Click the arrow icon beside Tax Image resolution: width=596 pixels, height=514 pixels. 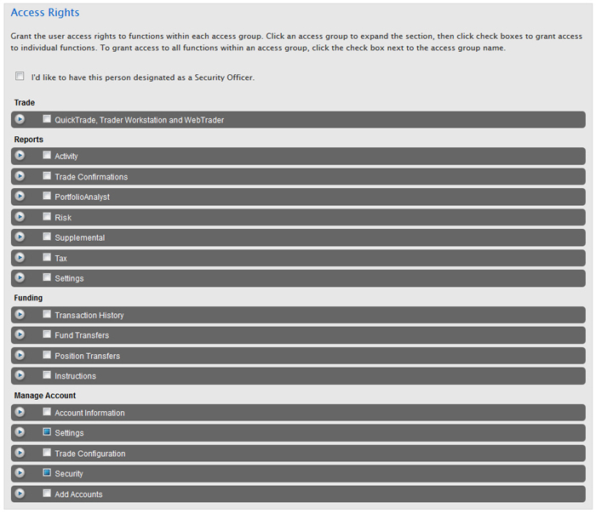pos(20,258)
